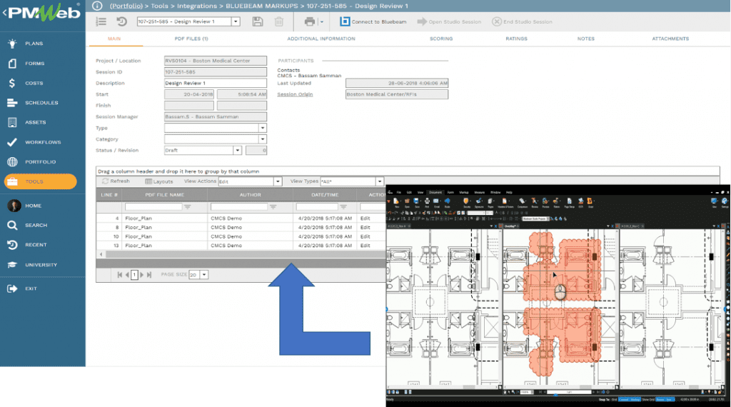The height and width of the screenshot is (407, 731).
Task: Open the Costs module in sidebar
Action: (x=34, y=83)
